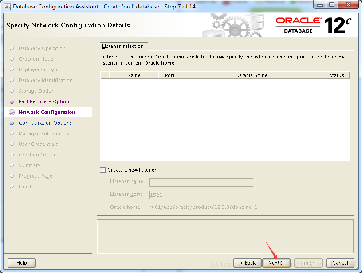Click the 'Listener port:' label

[x=126, y=195]
